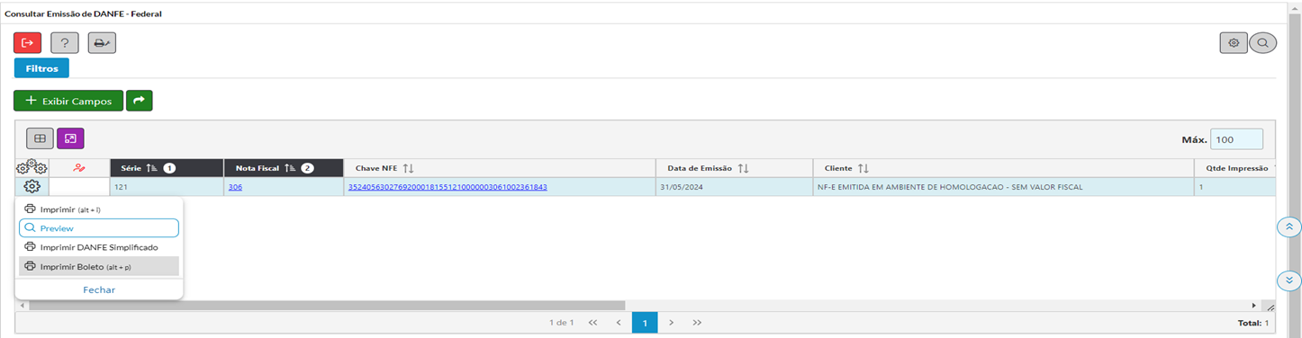Click the 'Total: 1' label

tap(1254, 322)
